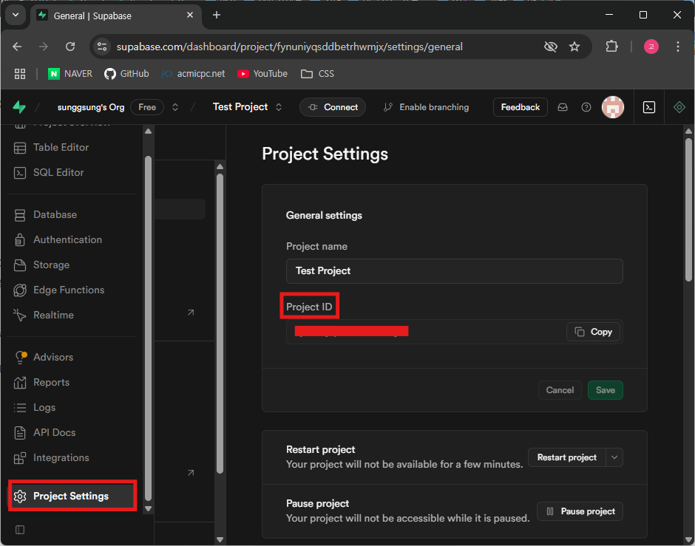
Task: Expand Test Project switcher chevrons
Action: (279, 107)
